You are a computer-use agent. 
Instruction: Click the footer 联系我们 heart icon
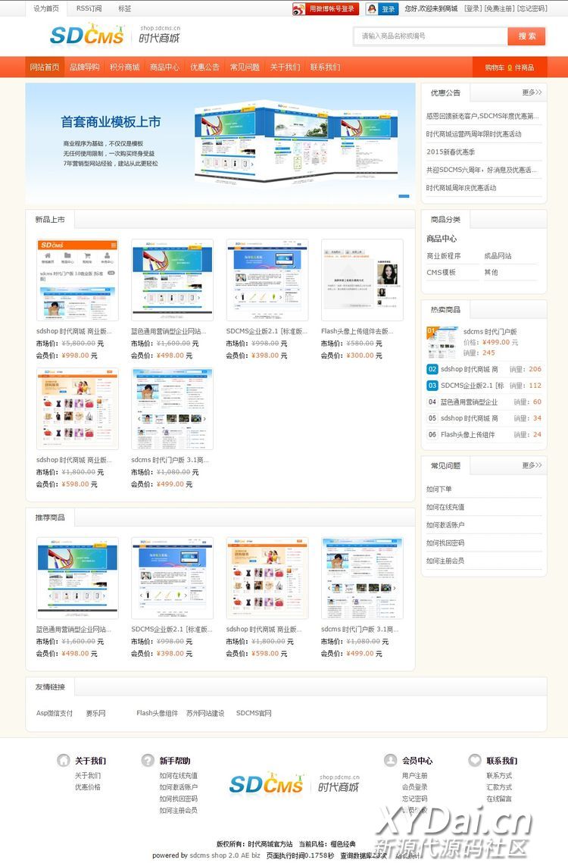point(474,760)
